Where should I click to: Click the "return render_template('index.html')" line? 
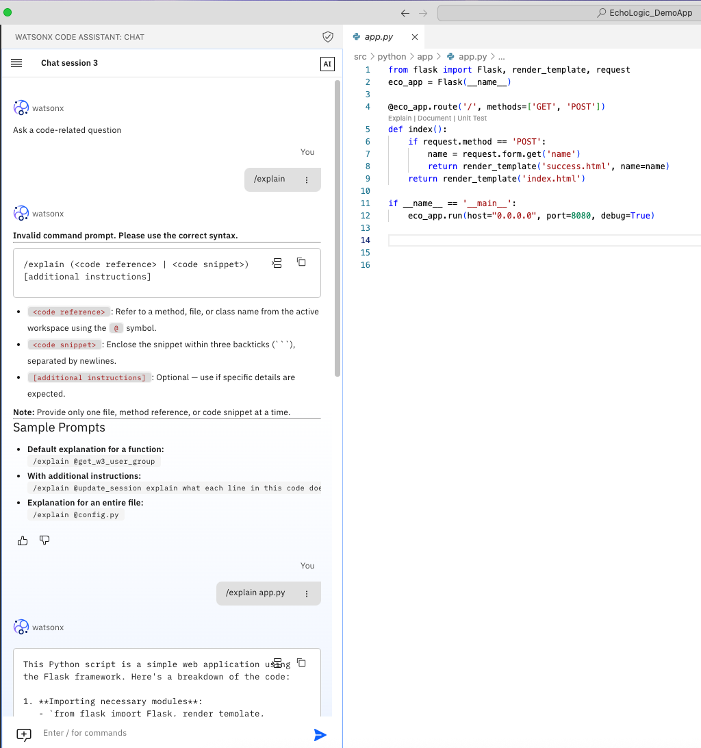[496, 179]
